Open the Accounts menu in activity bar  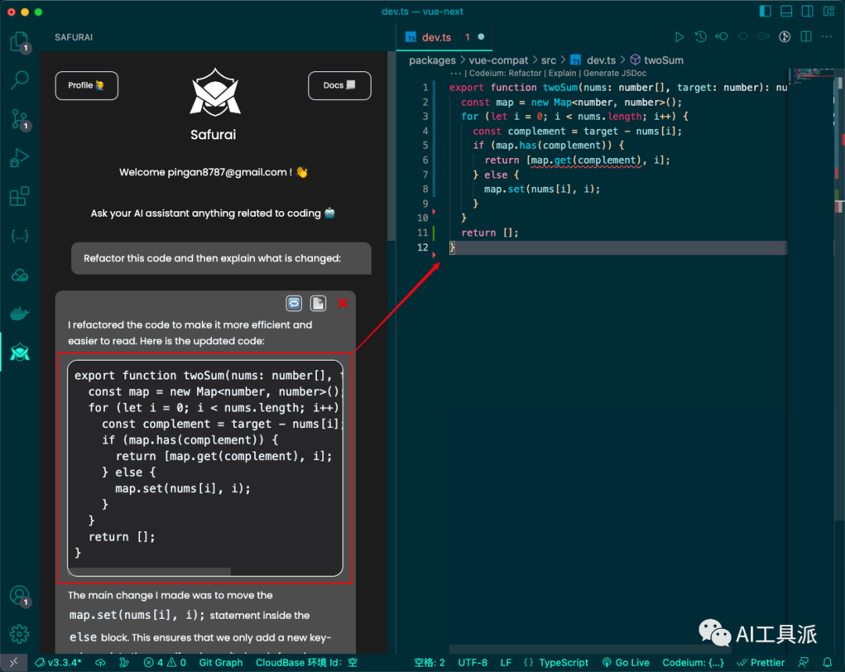pyautogui.click(x=20, y=595)
